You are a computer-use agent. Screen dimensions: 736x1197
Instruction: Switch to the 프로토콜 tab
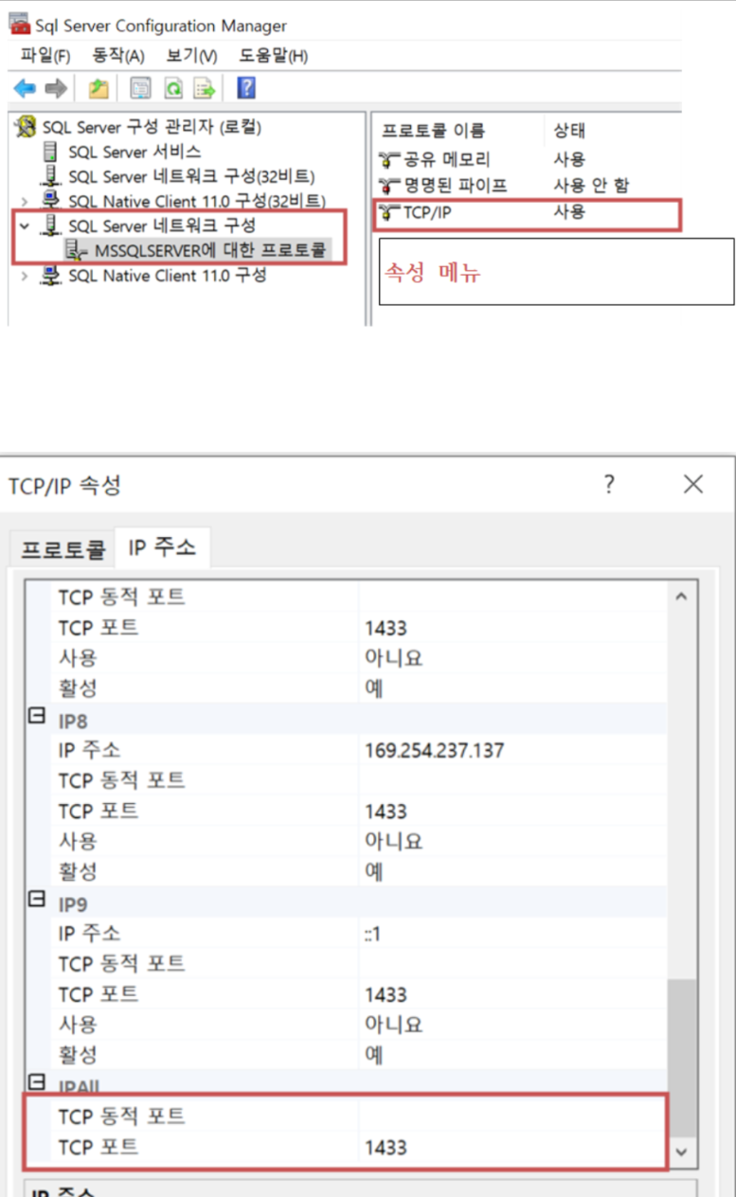tap(63, 549)
